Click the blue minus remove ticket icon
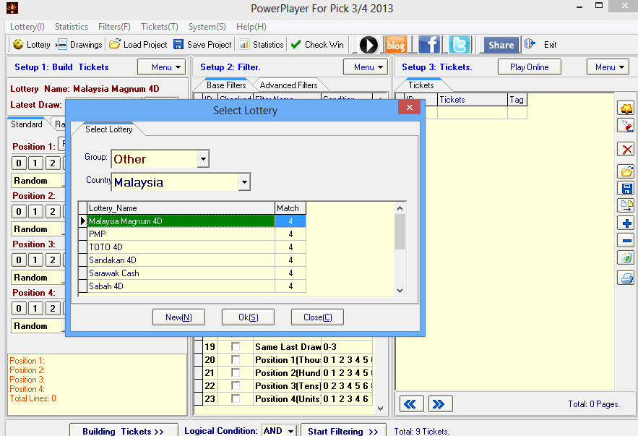 tap(626, 240)
